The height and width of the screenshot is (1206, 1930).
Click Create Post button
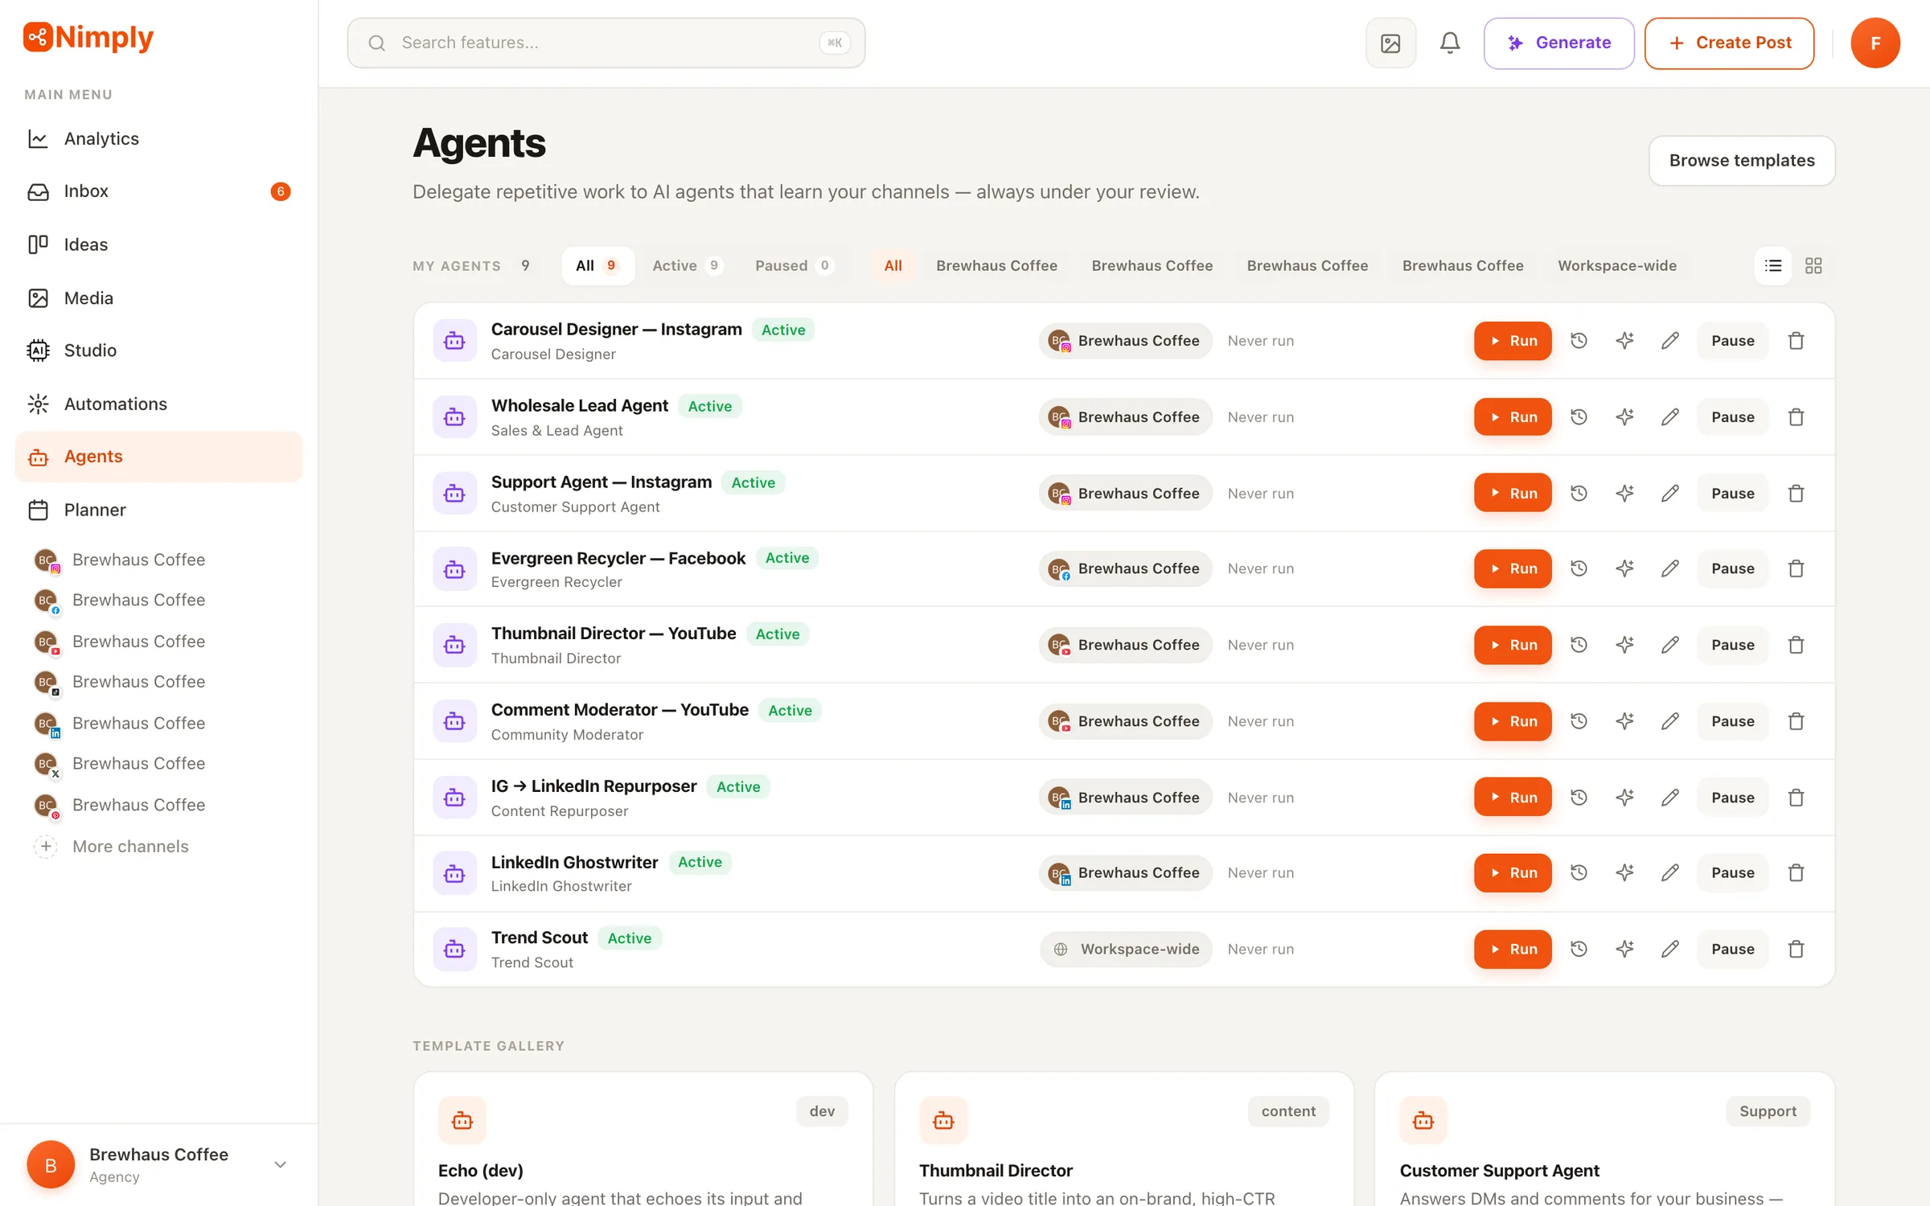tap(1729, 43)
